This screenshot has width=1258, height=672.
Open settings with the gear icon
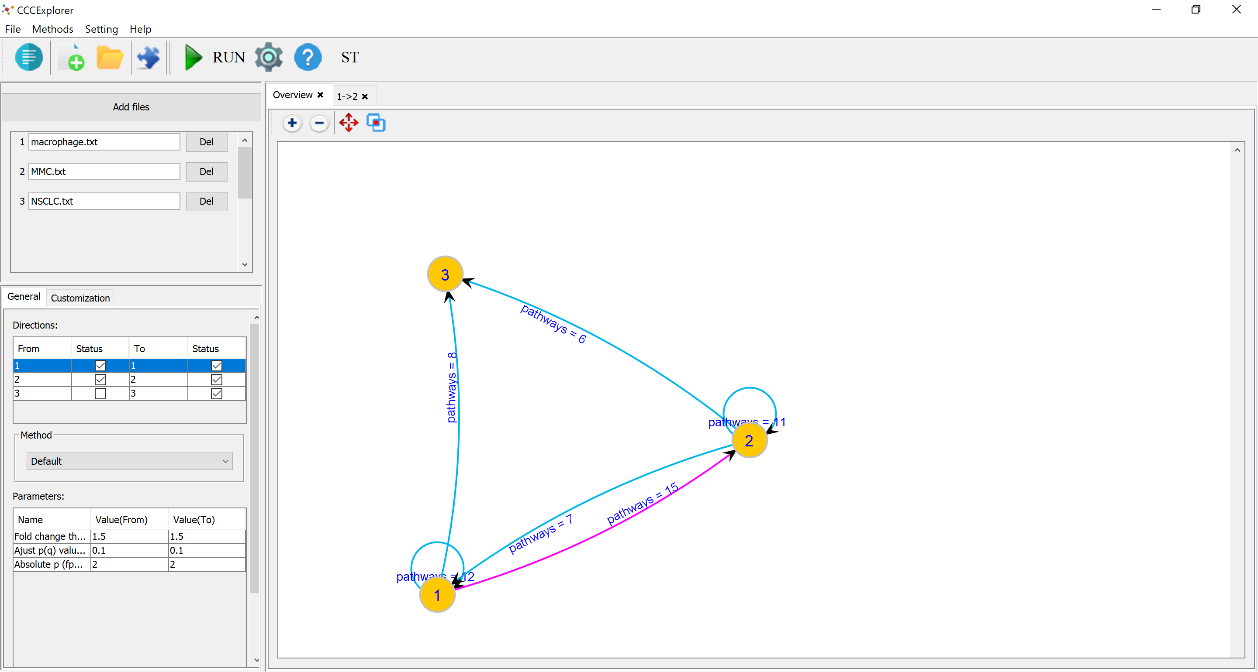pos(269,58)
